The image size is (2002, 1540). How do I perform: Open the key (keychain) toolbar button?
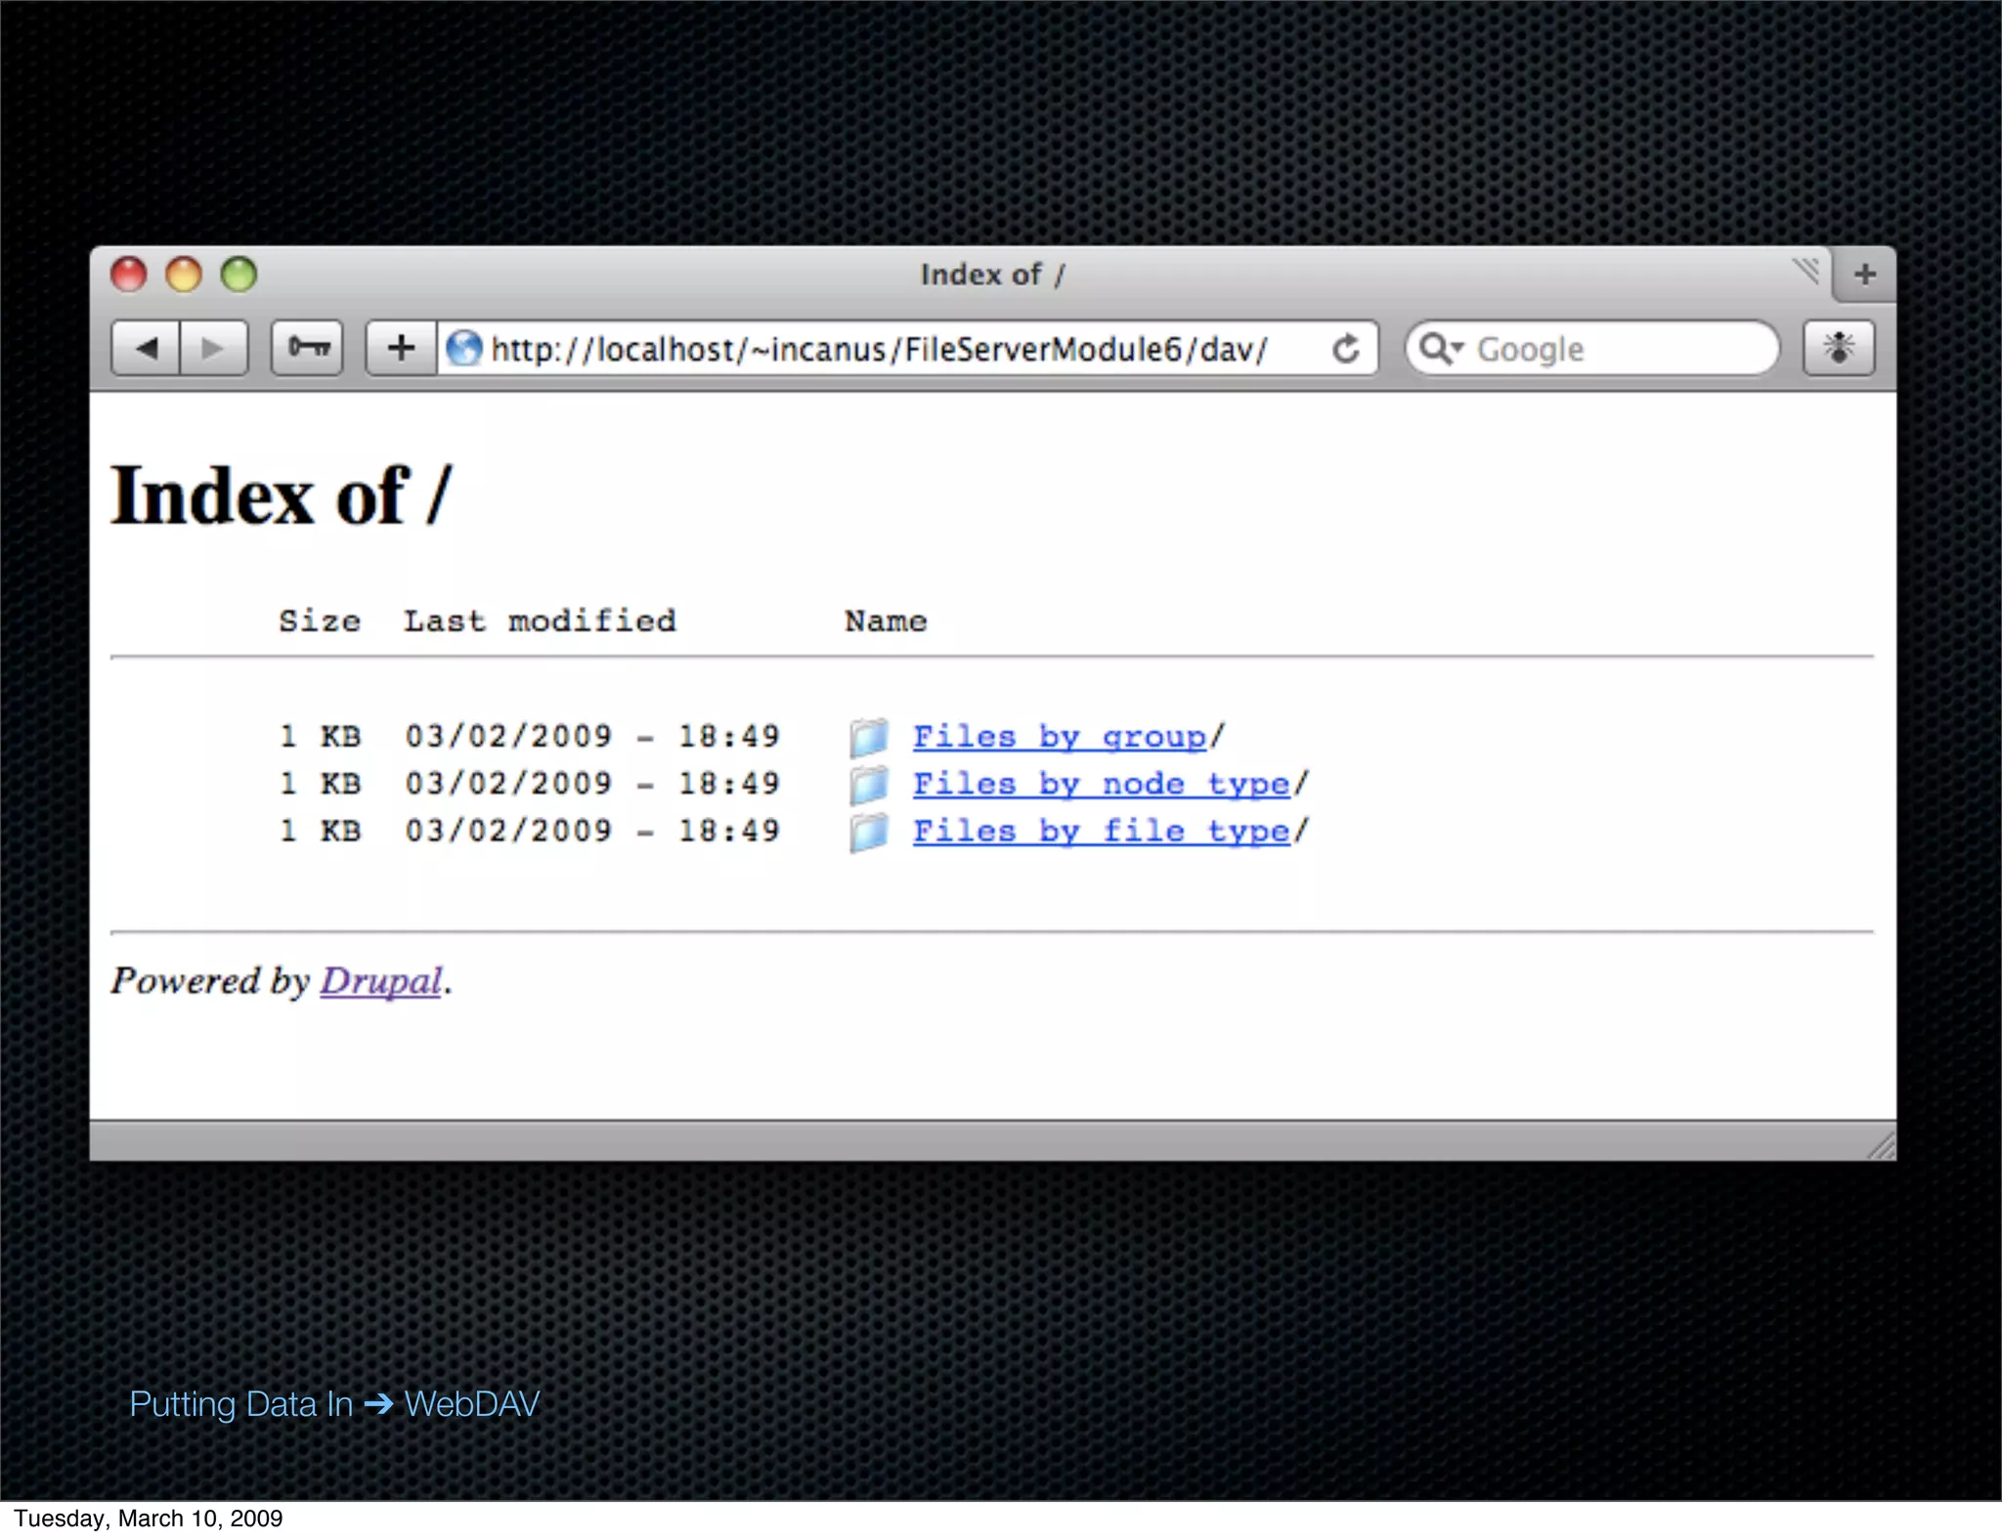[x=307, y=348]
